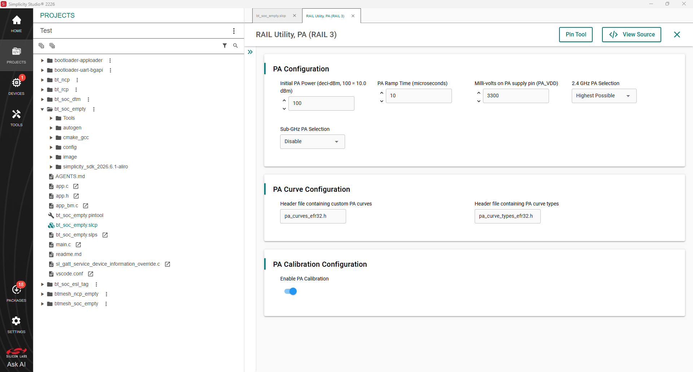Open Silicon Labs Ask AI
Screen dimensions: 693x372
tap(16, 358)
